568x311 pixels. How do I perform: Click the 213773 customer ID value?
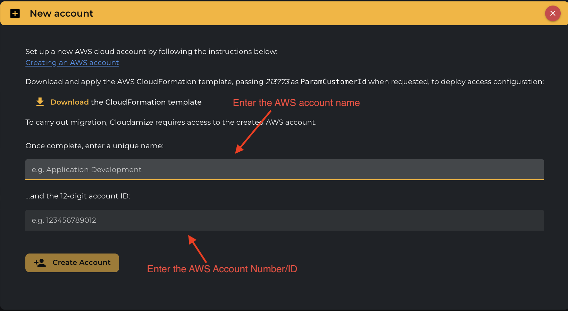point(277,82)
